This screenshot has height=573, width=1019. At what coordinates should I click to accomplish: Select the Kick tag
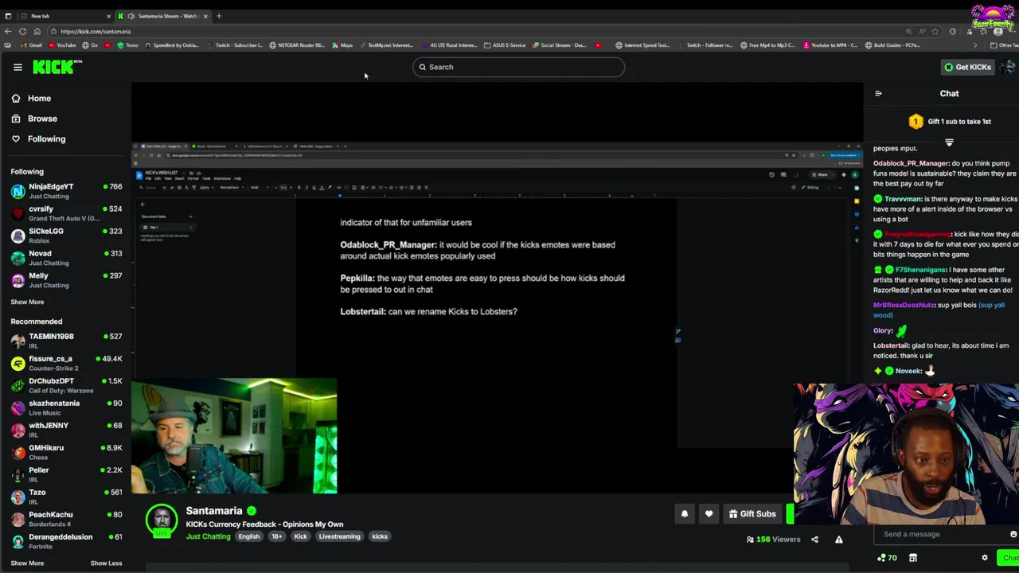pos(300,536)
